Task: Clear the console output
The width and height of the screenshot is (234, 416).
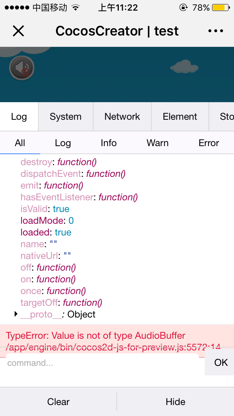Action: pos(58,402)
